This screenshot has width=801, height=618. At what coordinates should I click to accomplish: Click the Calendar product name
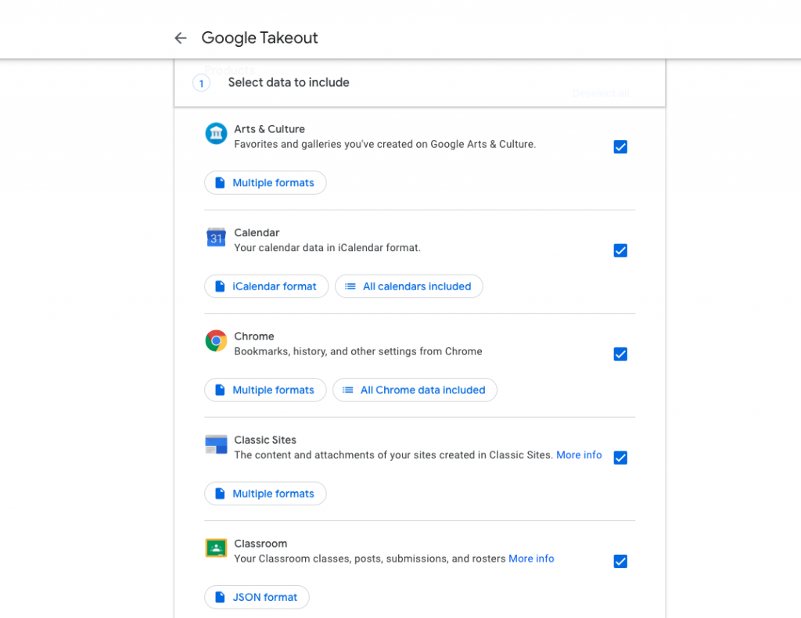[257, 233]
